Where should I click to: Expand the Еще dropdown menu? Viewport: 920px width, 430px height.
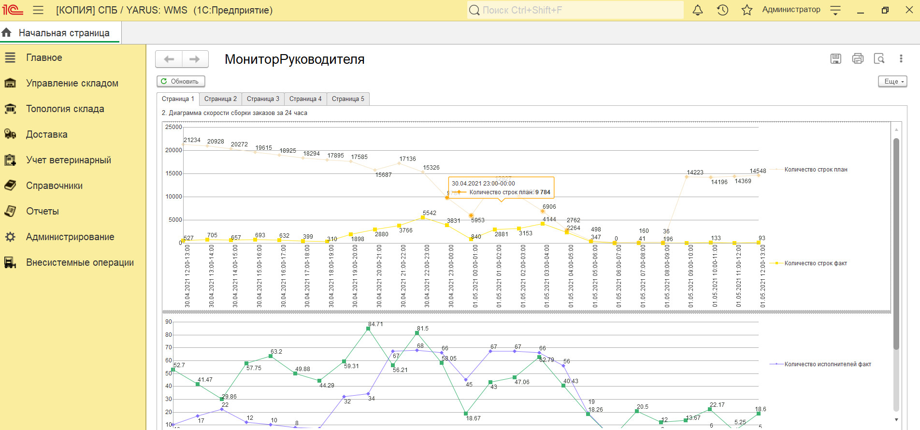tap(892, 81)
